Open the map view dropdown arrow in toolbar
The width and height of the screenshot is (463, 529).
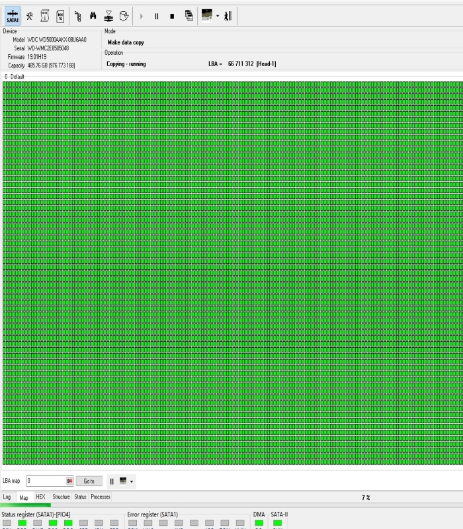218,16
